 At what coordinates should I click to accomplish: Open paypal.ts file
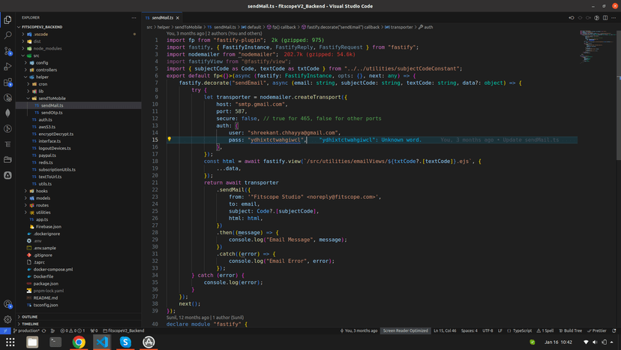click(x=79, y=155)
